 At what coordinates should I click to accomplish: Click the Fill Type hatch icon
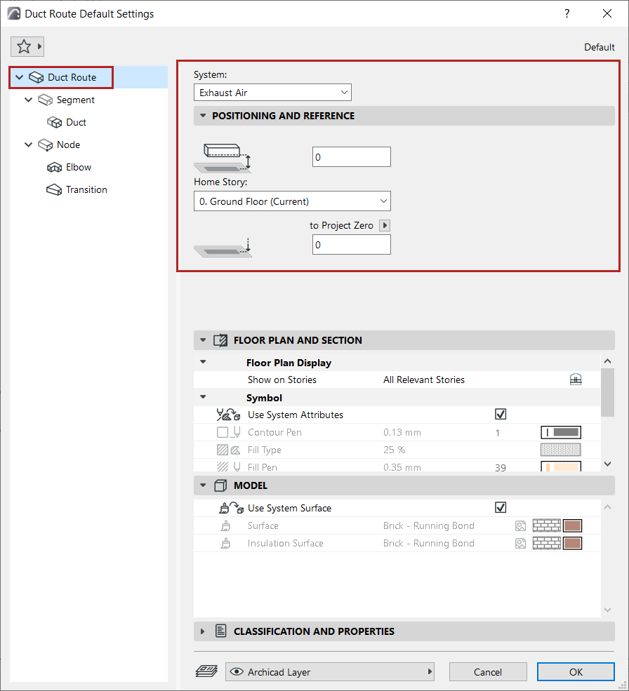click(x=228, y=450)
